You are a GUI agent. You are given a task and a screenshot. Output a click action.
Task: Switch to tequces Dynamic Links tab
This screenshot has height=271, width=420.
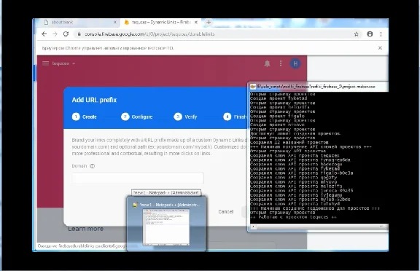160,22
